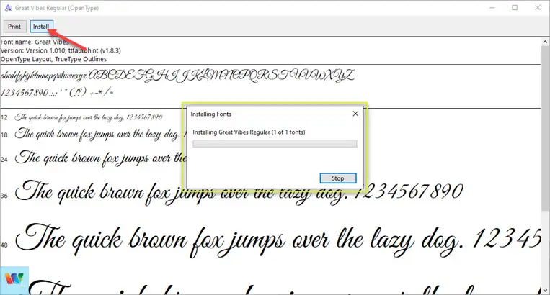
Task: Click the 'Great Vibes Regular (OpenType)' window title
Action: click(x=57, y=8)
